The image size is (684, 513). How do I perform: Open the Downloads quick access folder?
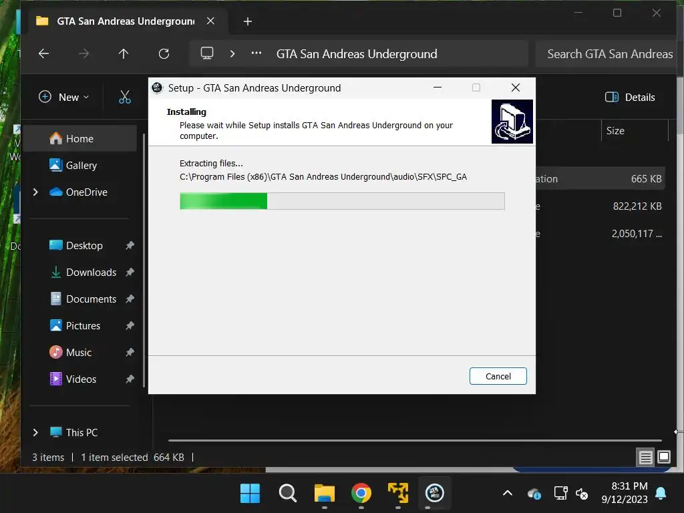point(91,273)
